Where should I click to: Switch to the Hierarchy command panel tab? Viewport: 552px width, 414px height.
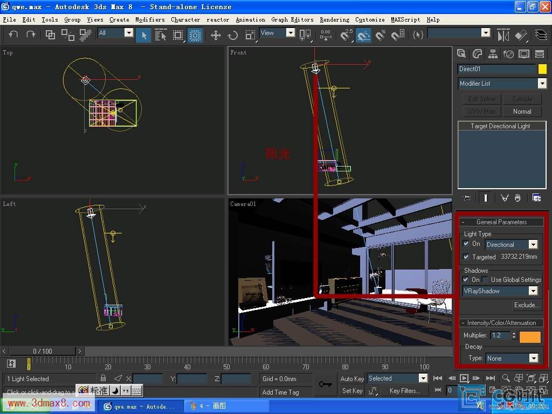493,54
